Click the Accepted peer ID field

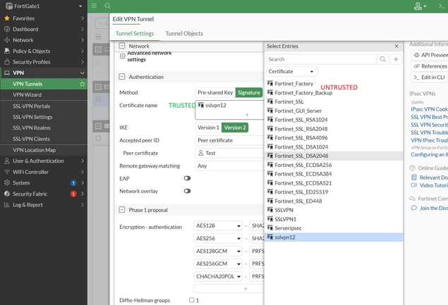[229, 140]
